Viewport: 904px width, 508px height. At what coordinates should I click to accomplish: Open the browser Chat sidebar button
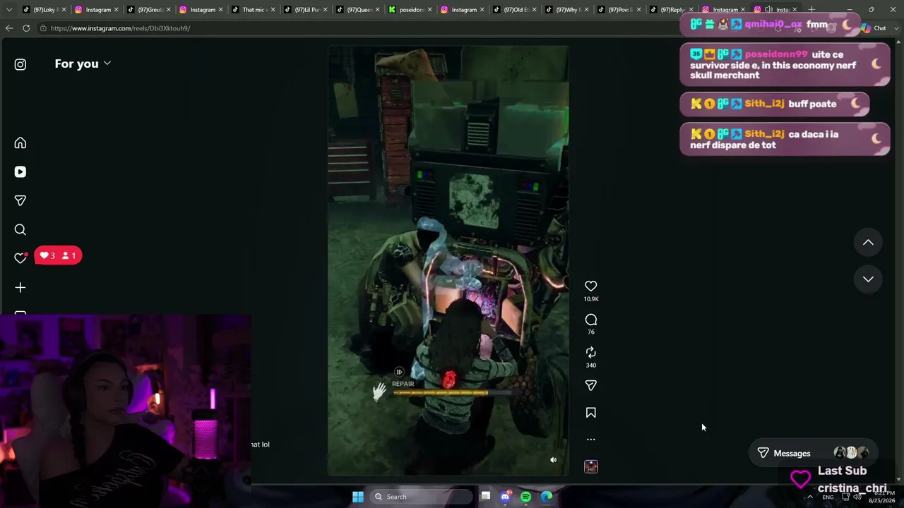[x=874, y=28]
